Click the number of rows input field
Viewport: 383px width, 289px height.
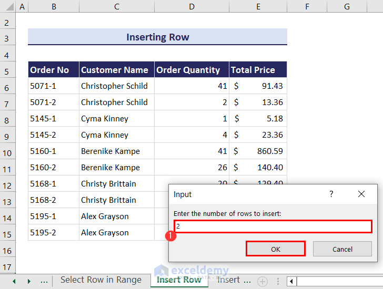(273, 226)
